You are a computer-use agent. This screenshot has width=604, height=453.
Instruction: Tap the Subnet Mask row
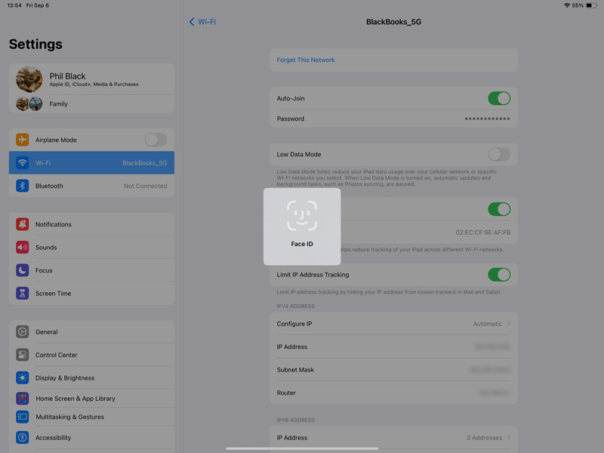(393, 370)
